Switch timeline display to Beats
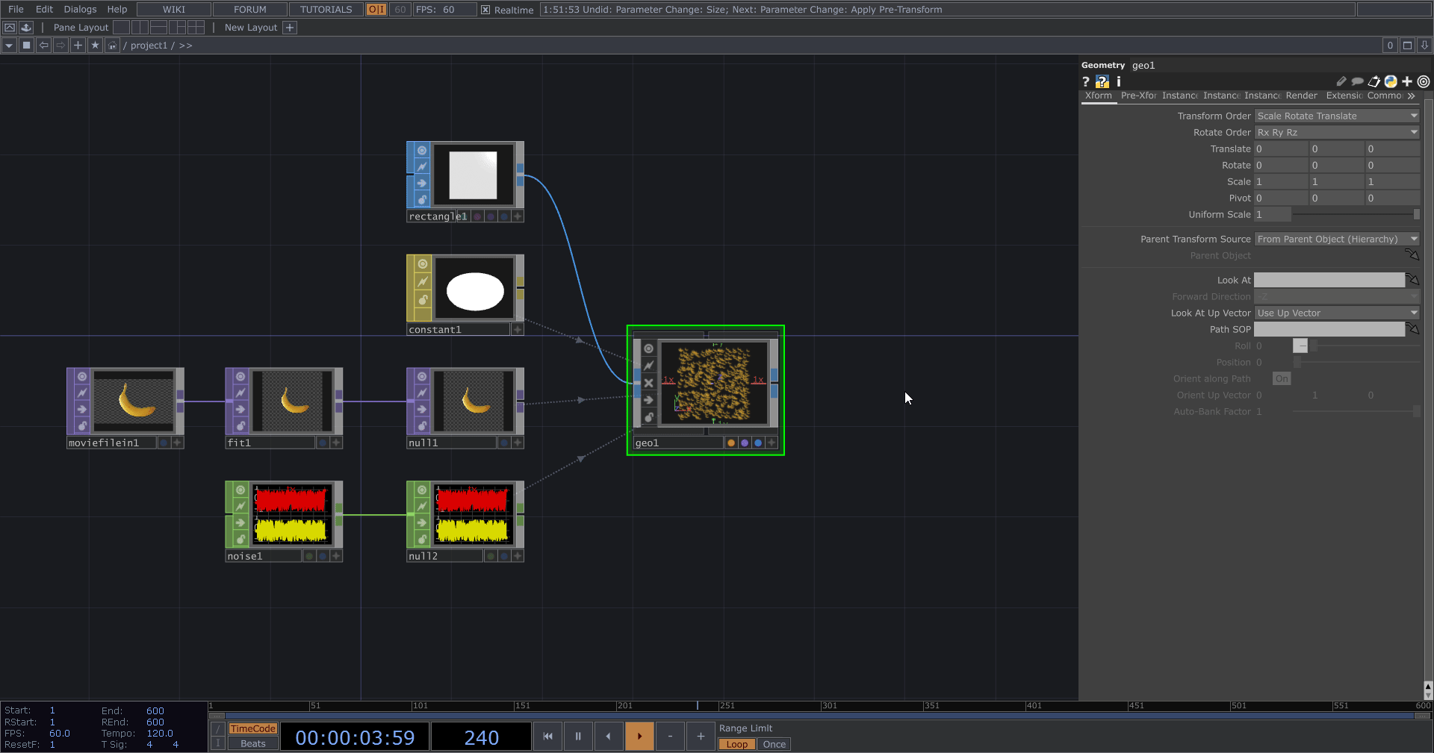1434x753 pixels. [x=252, y=744]
